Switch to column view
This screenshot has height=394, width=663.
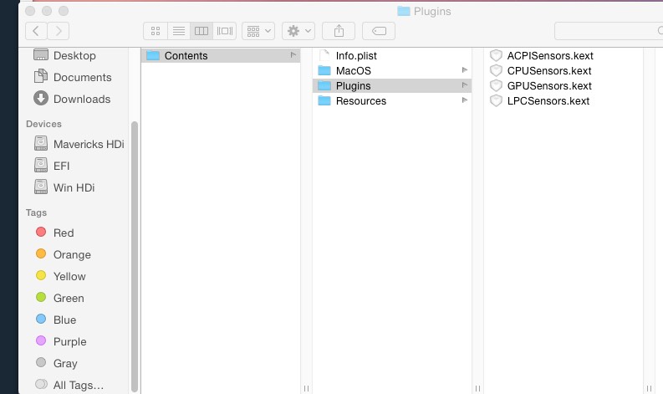(x=201, y=31)
